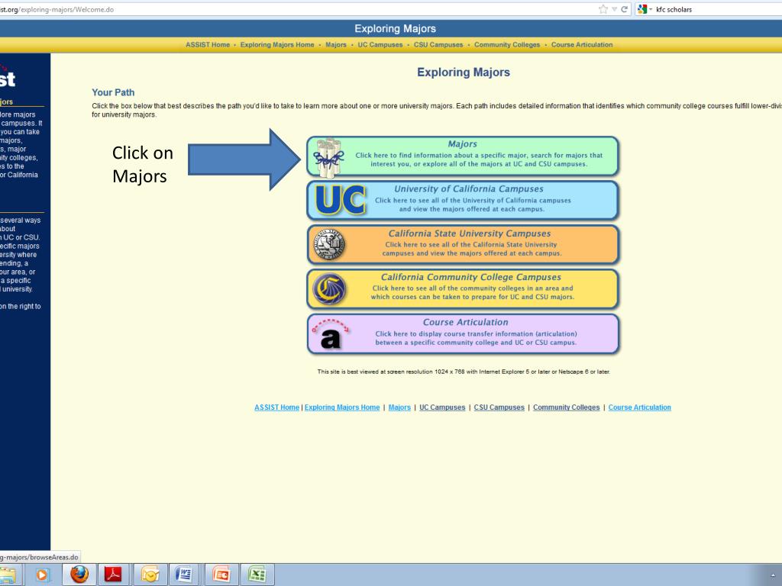
Task: Click the 'Your Path' heading
Action: pyautogui.click(x=113, y=92)
